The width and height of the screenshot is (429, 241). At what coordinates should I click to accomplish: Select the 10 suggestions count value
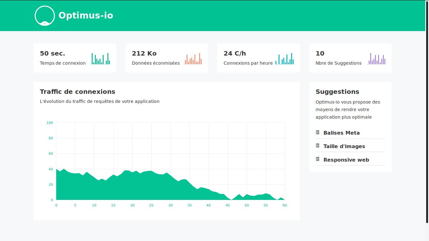[320, 53]
